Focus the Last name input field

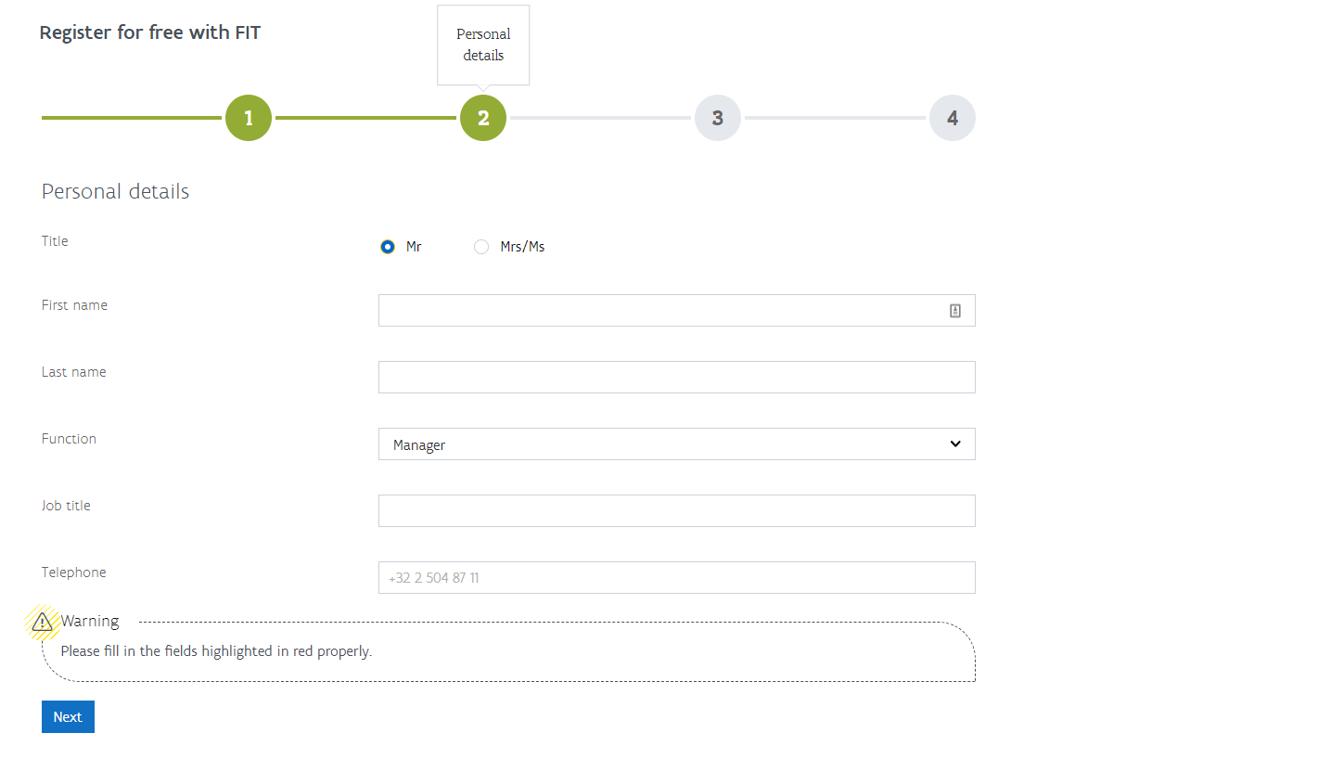(677, 378)
